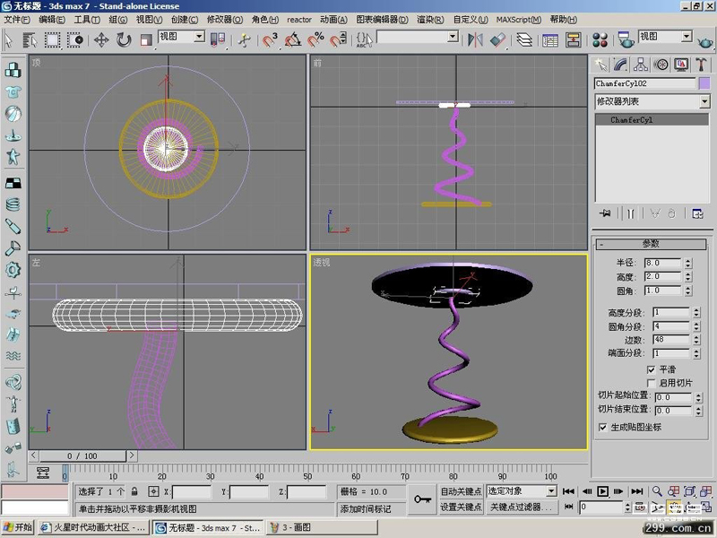Open the Material Editor
The height and width of the screenshot is (538, 717).
coord(600,39)
